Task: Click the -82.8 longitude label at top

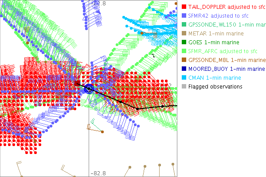Action: [x=98, y=4]
